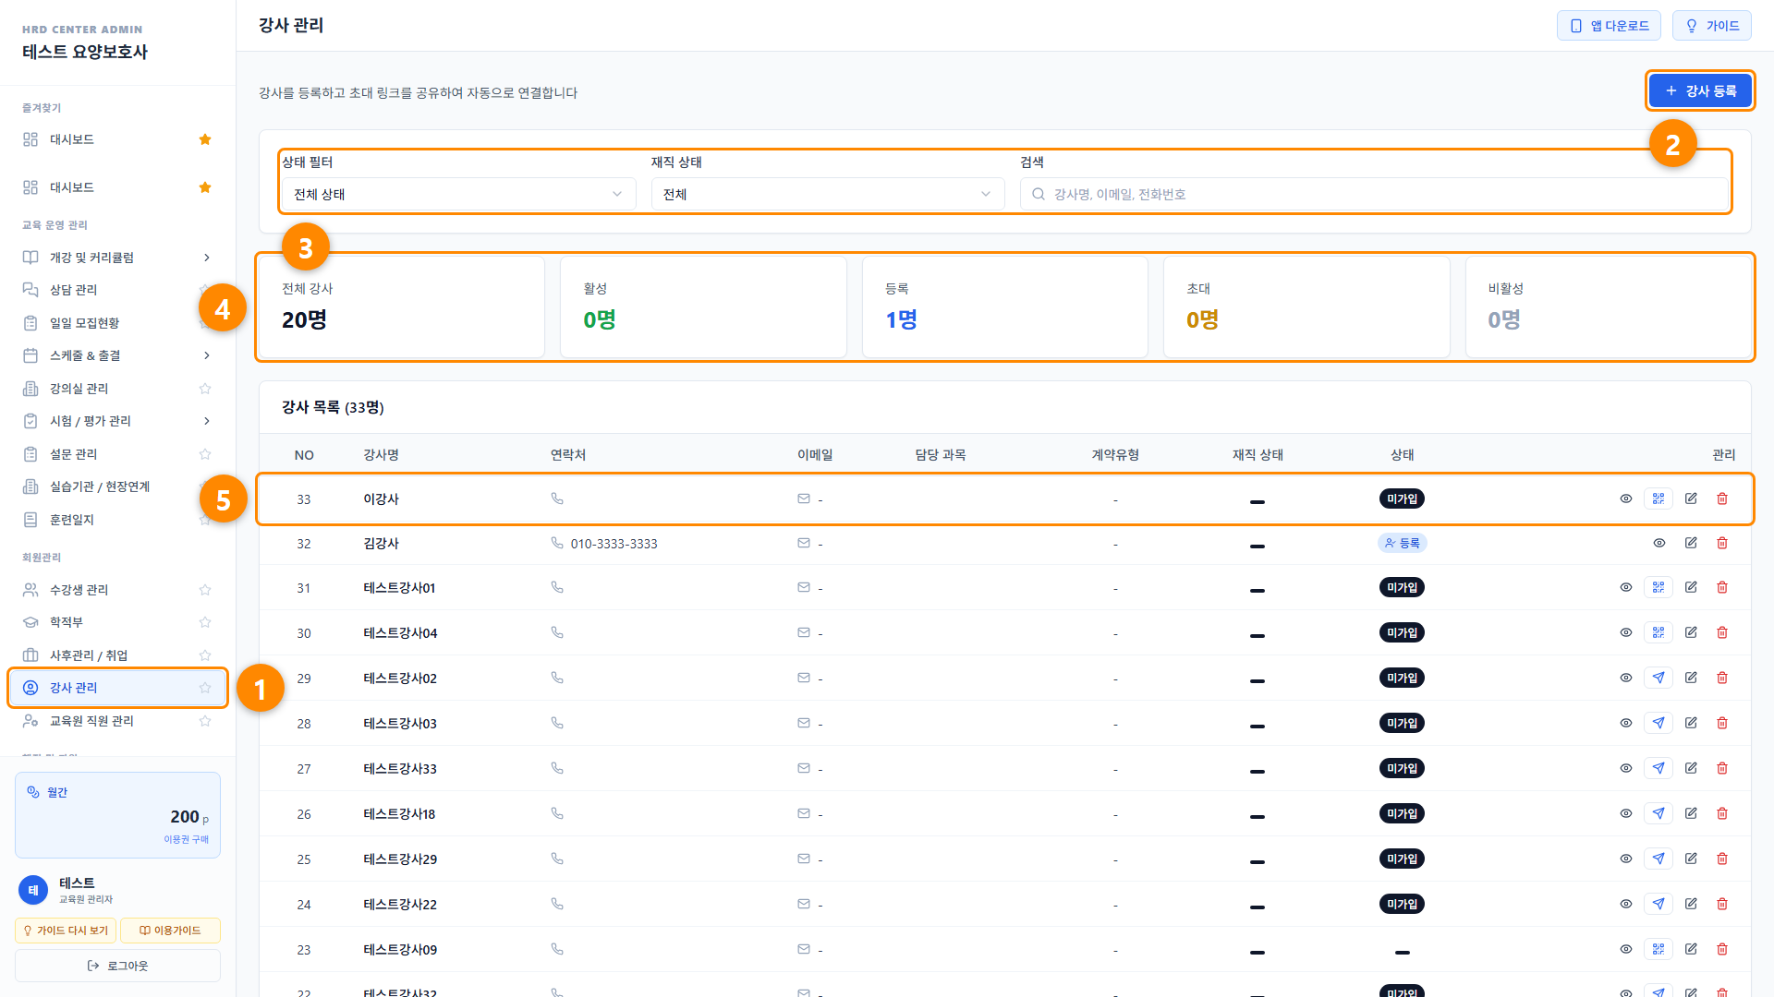Open the QR code icon for 이강사
The image size is (1774, 997).
[1659, 498]
